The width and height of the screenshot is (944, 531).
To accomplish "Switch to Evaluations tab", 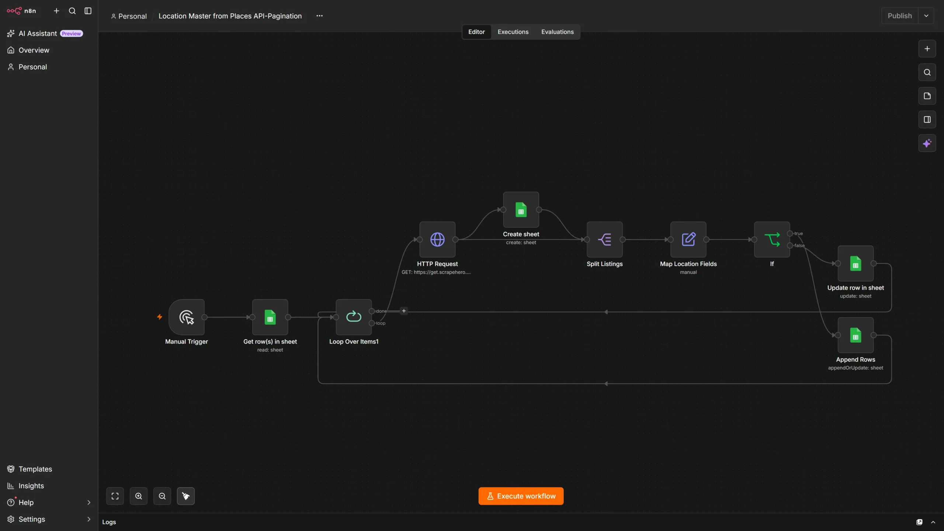I will [x=557, y=32].
